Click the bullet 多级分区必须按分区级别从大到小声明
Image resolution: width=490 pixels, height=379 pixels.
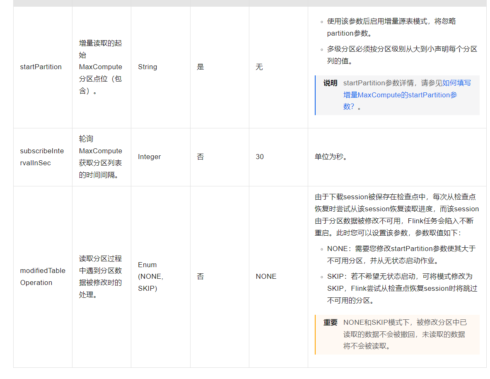pos(402,55)
